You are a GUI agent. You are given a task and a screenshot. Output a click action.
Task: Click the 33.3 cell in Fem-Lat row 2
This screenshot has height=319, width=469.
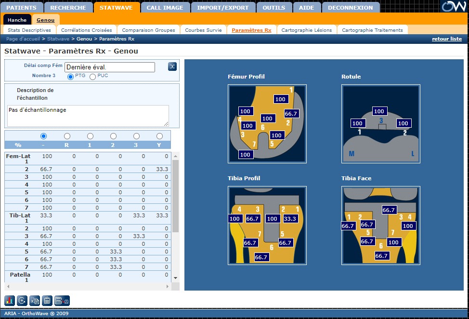point(162,169)
